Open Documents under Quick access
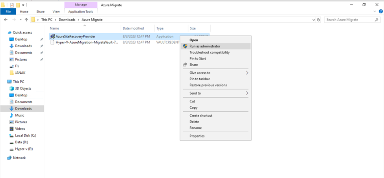 click(x=24, y=53)
